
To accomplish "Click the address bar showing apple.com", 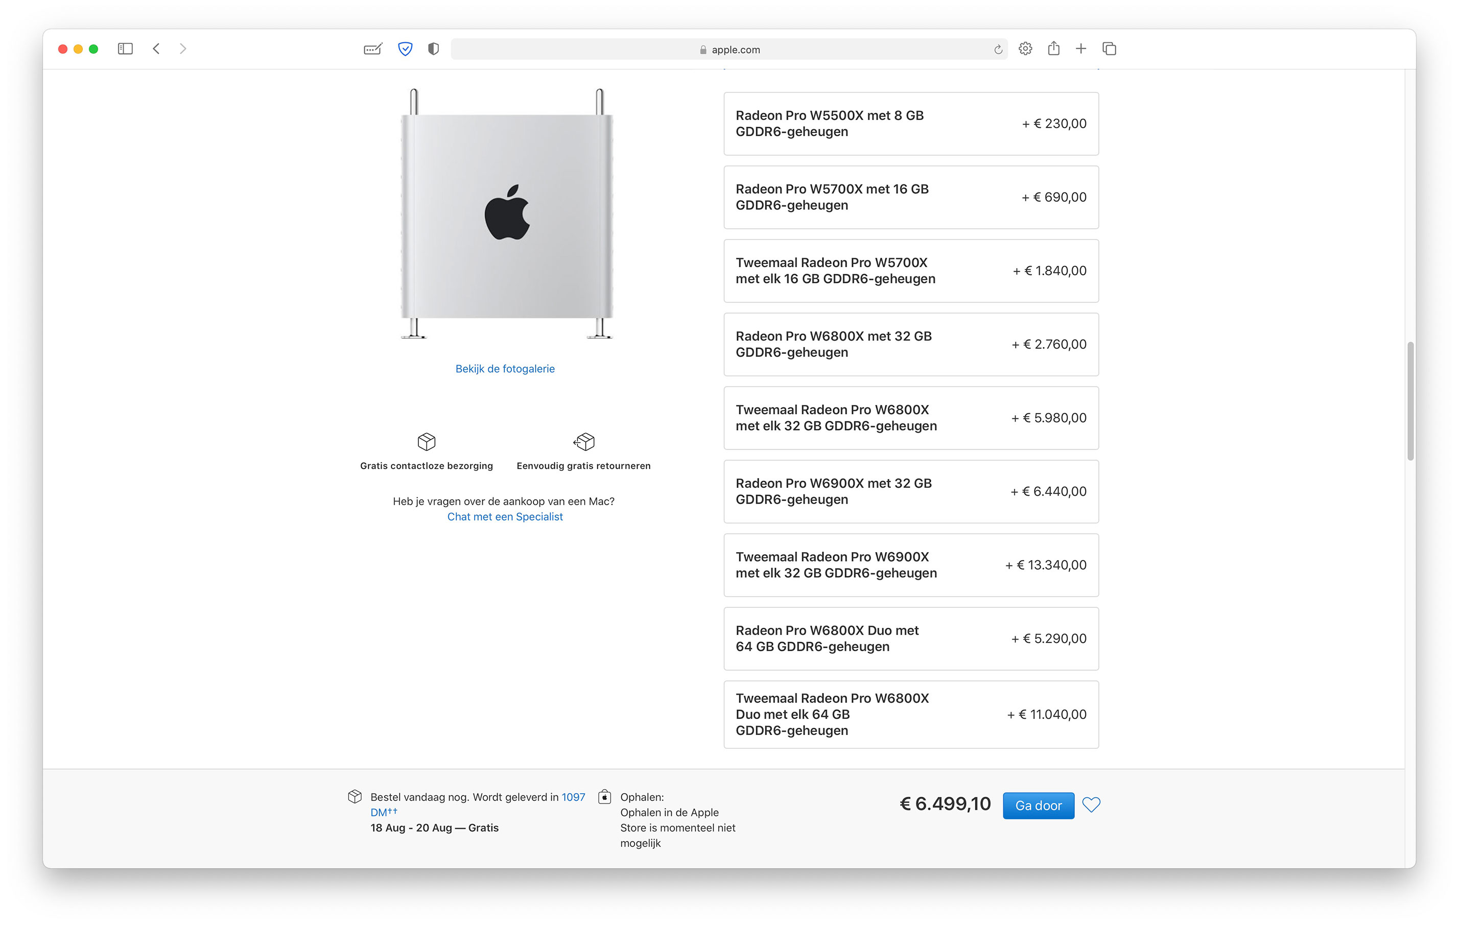I will click(729, 49).
